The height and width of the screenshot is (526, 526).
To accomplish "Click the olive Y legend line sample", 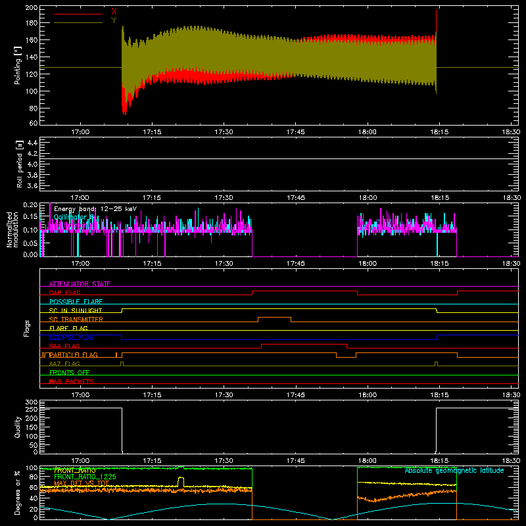I will pos(78,23).
